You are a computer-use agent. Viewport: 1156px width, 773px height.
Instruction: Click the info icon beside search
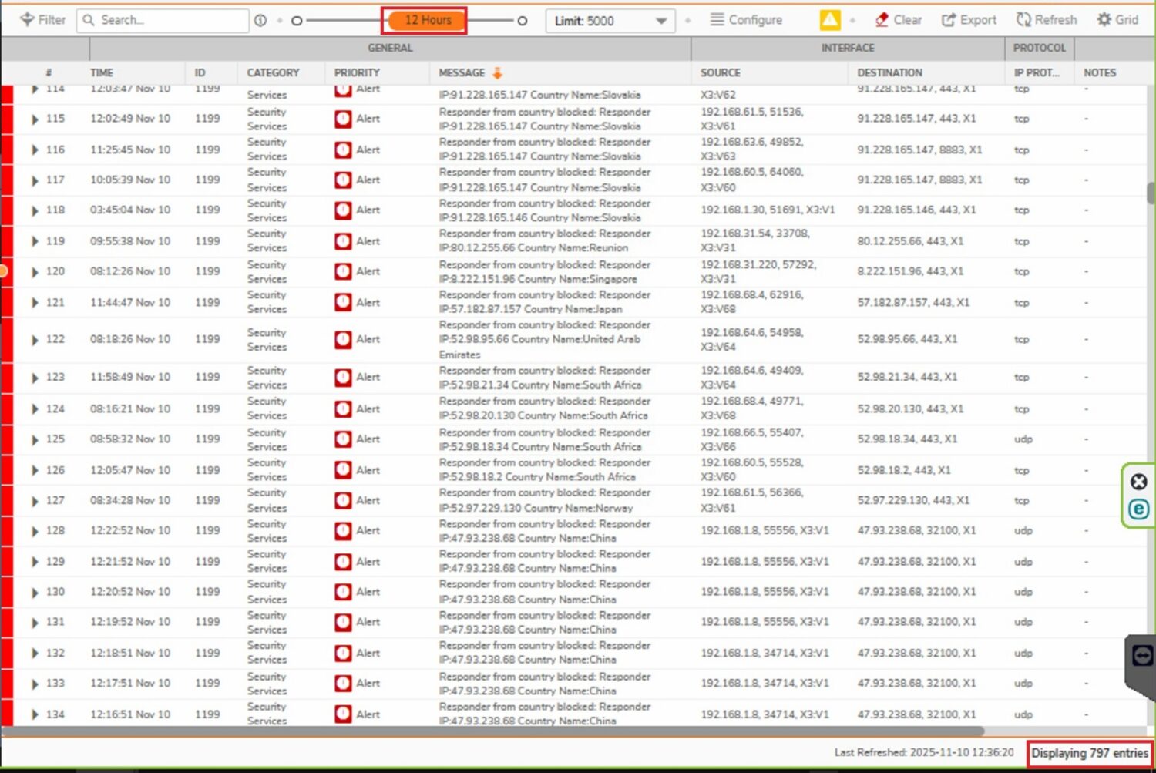(x=260, y=21)
